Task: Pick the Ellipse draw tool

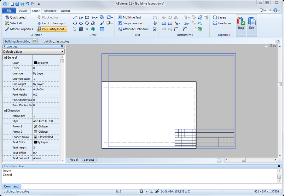Action: click(x=81, y=23)
